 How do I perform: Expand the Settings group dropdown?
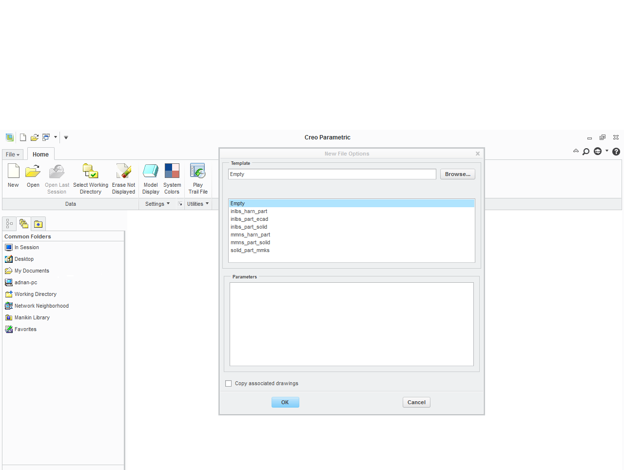coord(157,204)
